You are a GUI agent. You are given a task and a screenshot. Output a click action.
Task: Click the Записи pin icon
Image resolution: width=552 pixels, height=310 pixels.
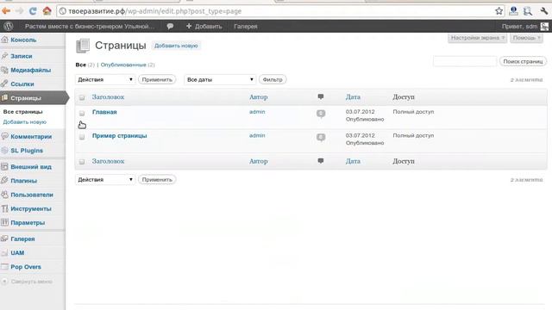point(4,56)
